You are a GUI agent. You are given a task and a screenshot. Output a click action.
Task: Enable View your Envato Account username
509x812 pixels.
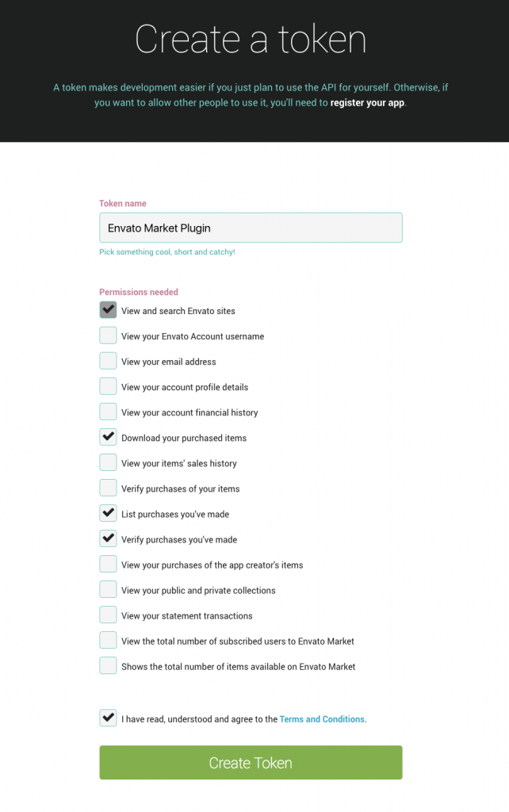tap(108, 335)
